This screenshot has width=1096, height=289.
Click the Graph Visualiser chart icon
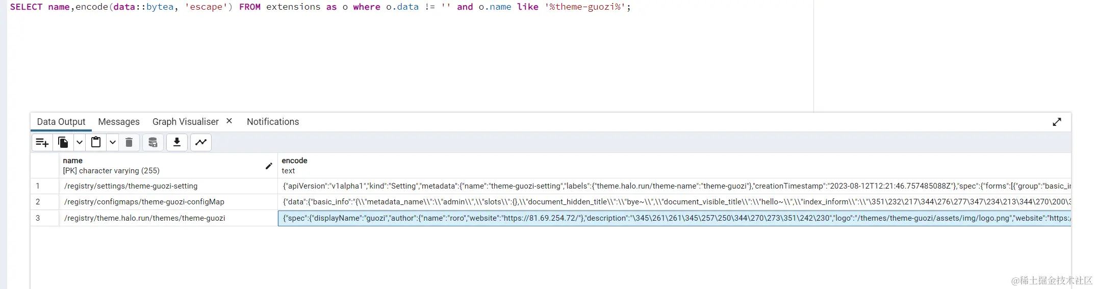click(x=201, y=143)
